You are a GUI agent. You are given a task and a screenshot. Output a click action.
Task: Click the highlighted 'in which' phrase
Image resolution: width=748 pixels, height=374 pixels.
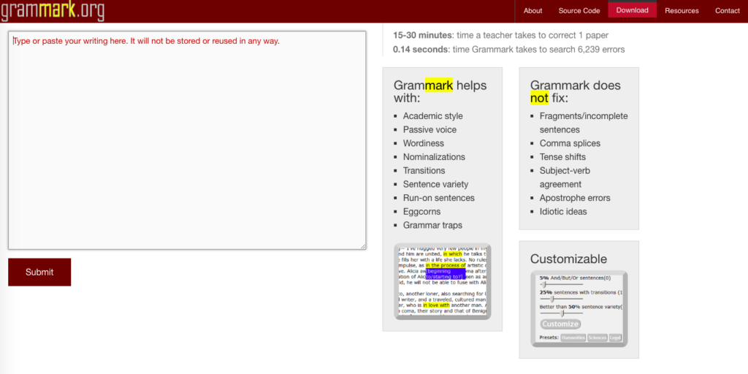coord(452,253)
